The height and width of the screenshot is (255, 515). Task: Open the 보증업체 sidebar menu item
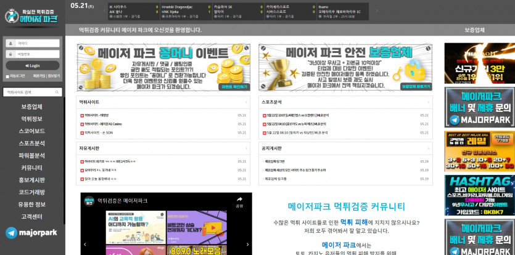32,107
